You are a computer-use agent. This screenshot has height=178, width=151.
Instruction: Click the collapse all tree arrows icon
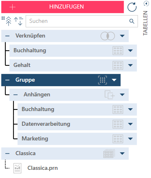(7, 21)
